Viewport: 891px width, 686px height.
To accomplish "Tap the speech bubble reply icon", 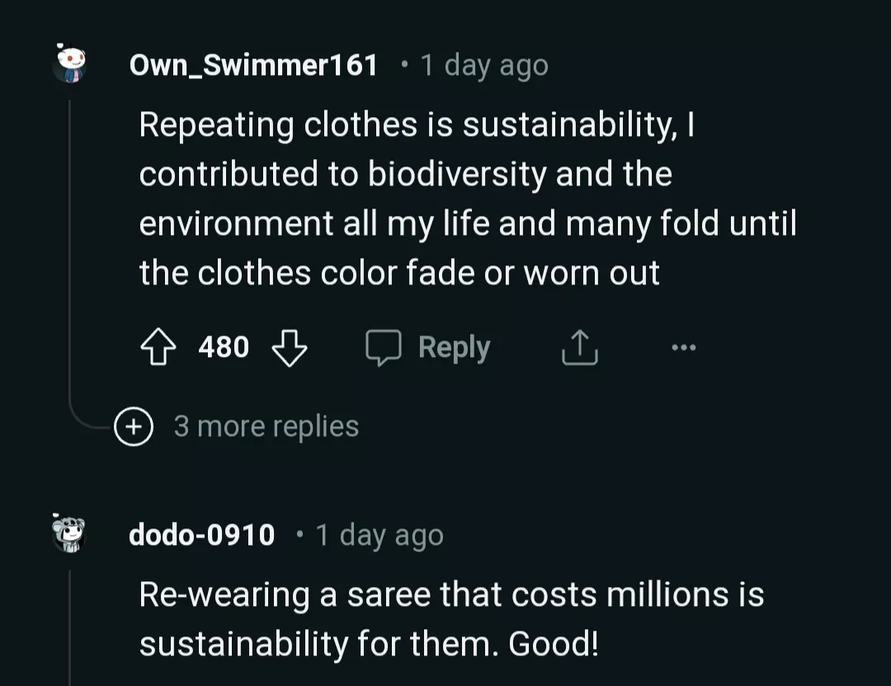I will (384, 348).
